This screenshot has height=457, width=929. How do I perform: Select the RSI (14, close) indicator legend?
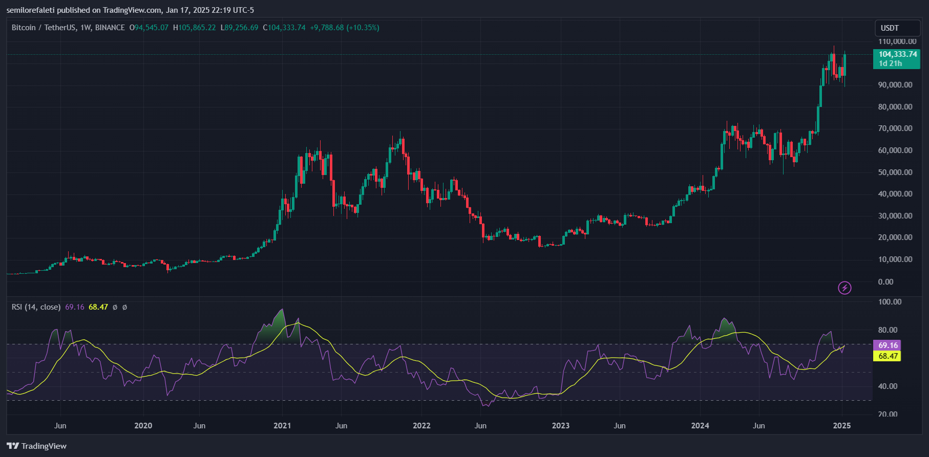36,307
